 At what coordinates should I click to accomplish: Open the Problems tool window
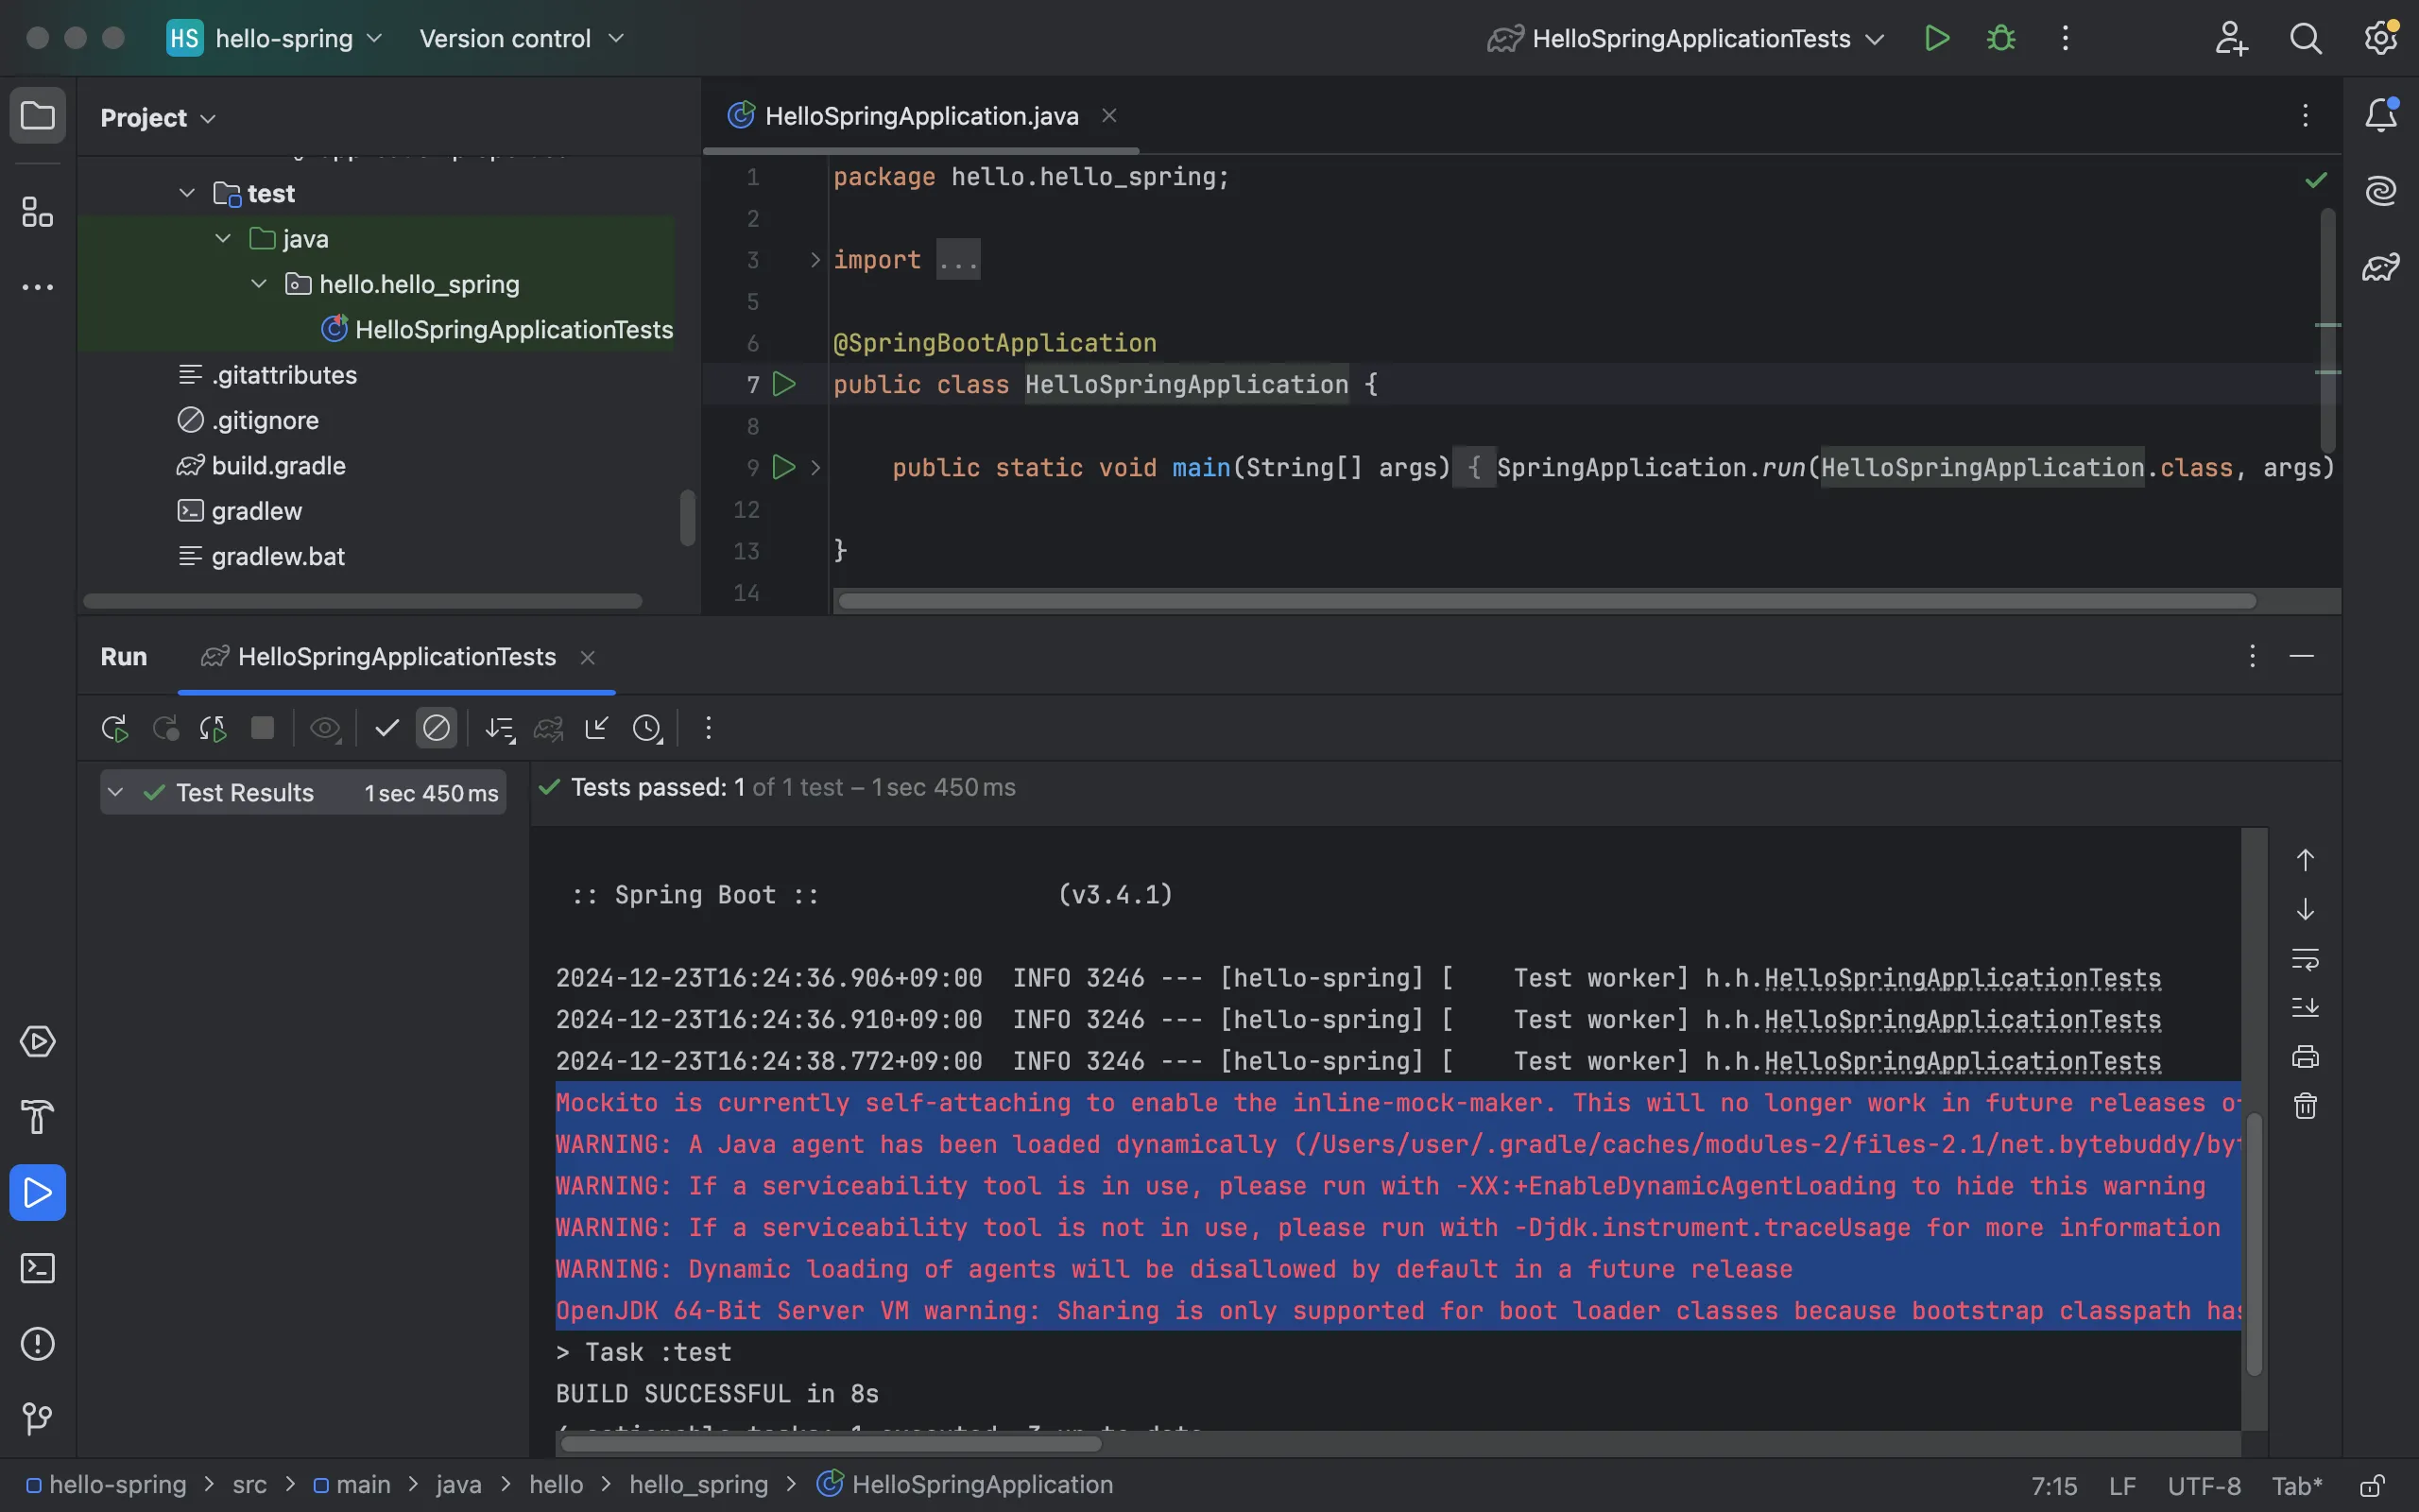click(x=38, y=1343)
